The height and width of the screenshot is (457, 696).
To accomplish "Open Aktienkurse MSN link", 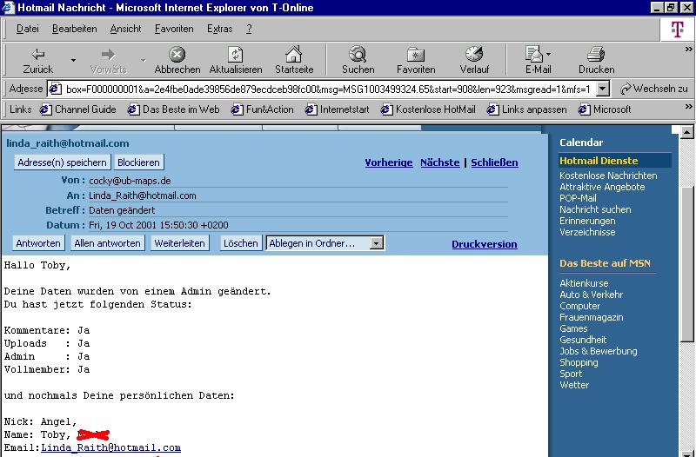I will [584, 283].
